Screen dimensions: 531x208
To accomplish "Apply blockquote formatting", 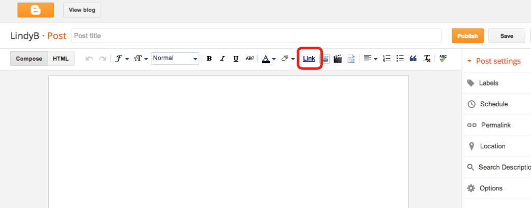I will (x=413, y=59).
